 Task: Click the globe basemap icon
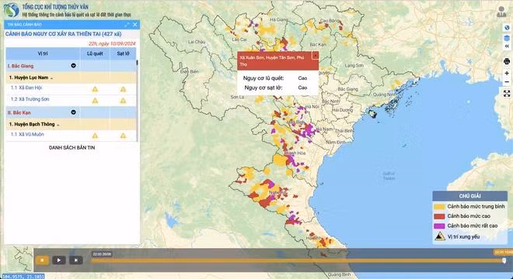click(507, 27)
